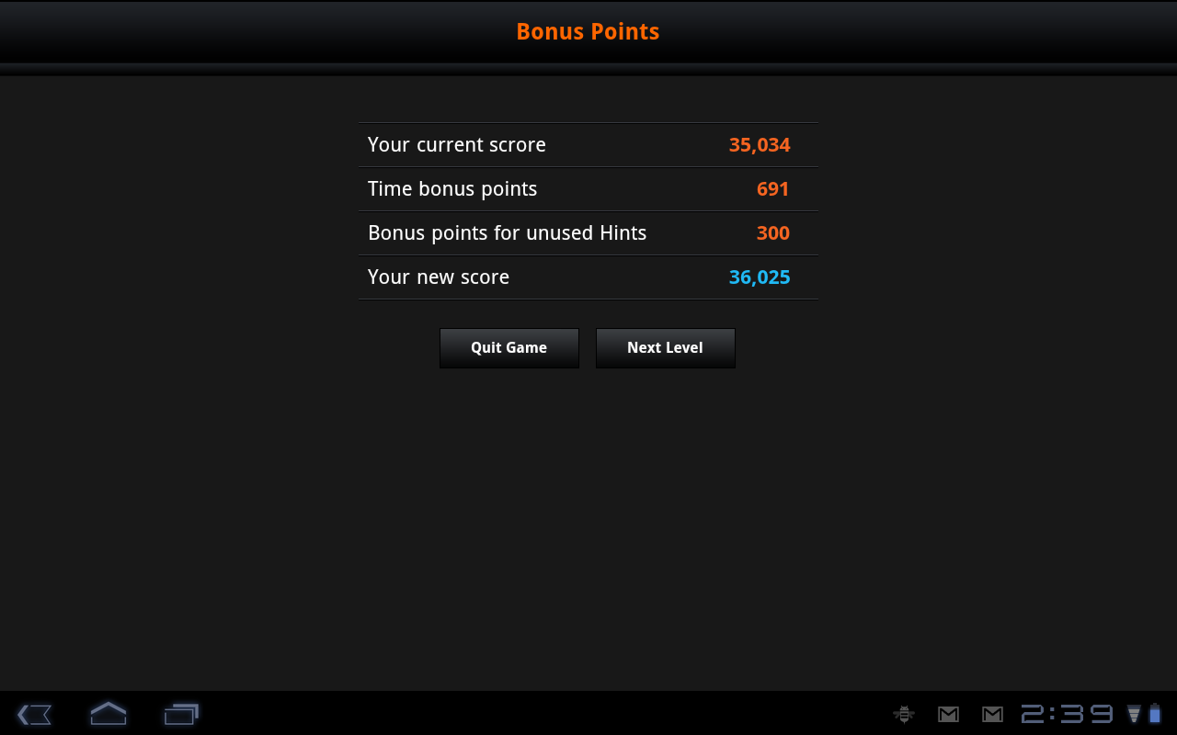Tap the Android home icon
Image resolution: width=1177 pixels, height=735 pixels.
click(108, 713)
